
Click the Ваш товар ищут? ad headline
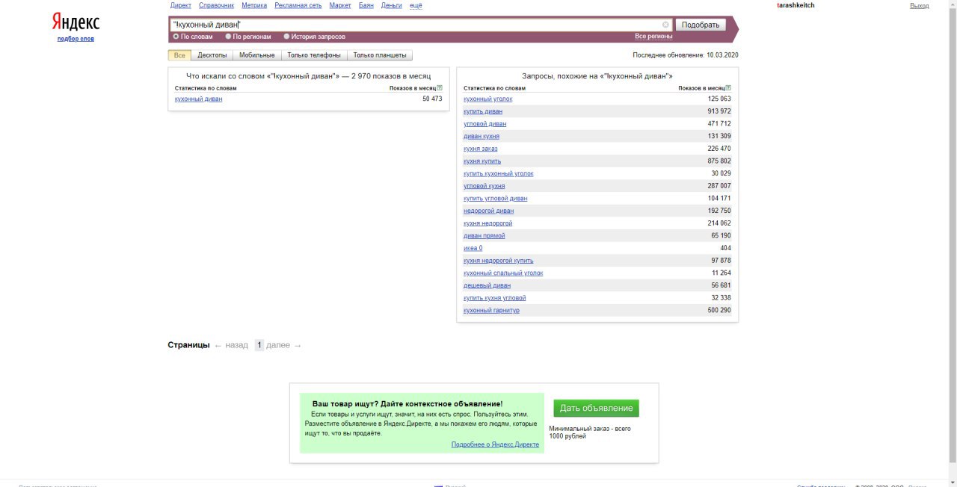click(x=407, y=403)
